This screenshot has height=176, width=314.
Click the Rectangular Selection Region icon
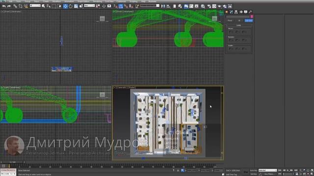pos(54,6)
